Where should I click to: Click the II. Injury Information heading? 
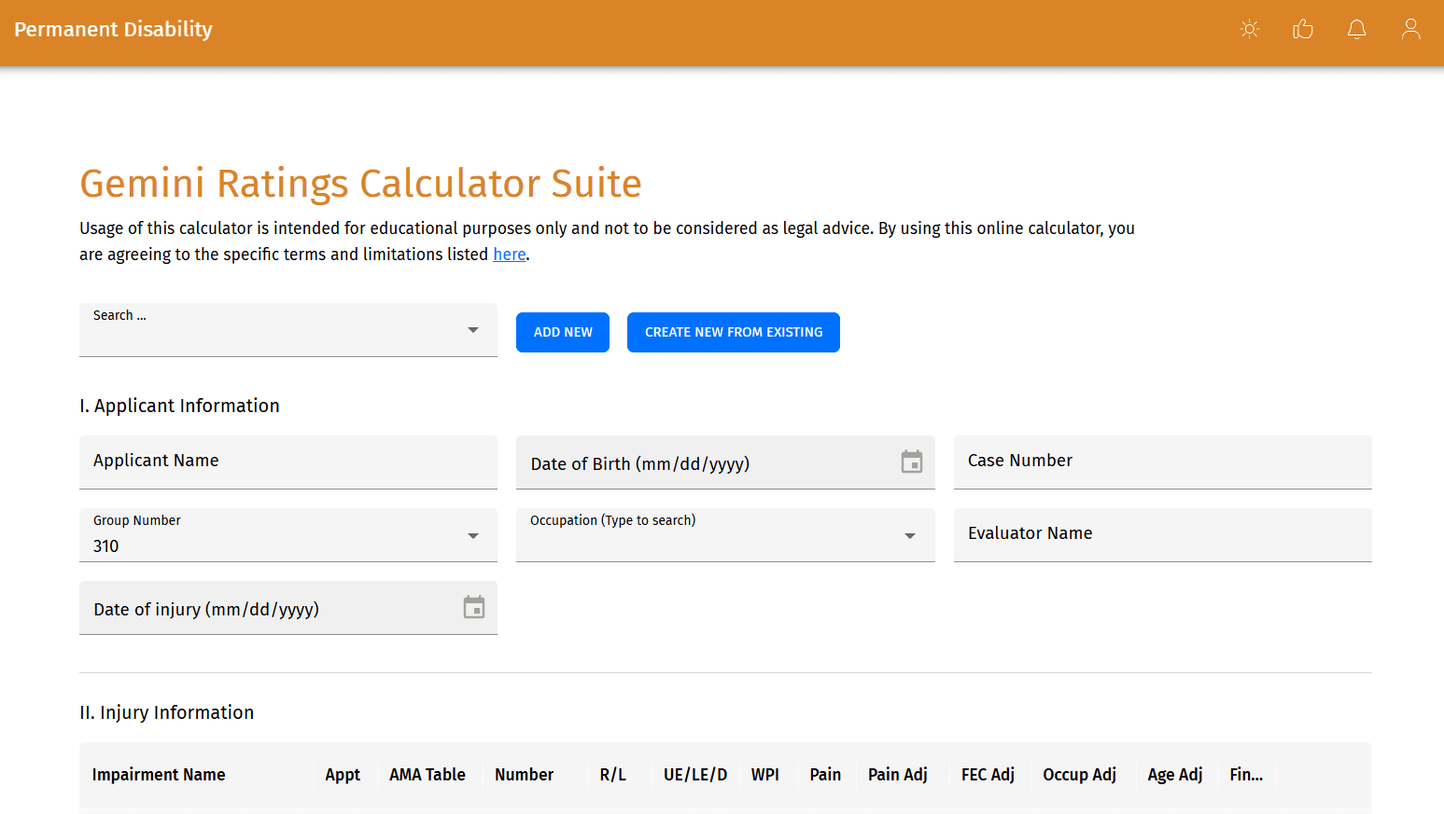click(x=166, y=712)
